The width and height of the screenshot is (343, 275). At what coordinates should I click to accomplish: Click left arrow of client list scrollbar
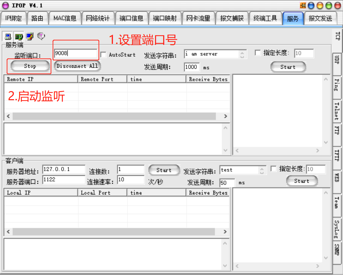8,231
